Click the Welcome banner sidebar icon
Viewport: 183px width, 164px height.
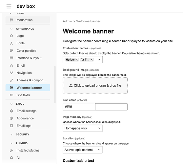pos(11,88)
